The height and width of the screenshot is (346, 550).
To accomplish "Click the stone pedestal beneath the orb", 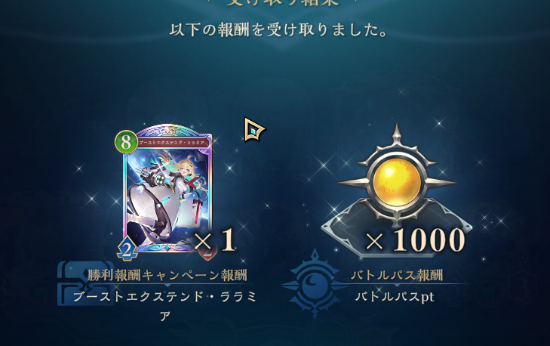I will [397, 230].
